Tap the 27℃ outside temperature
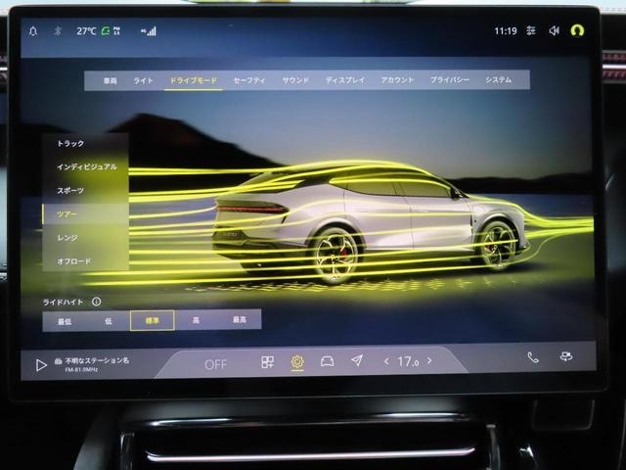 coord(86,31)
